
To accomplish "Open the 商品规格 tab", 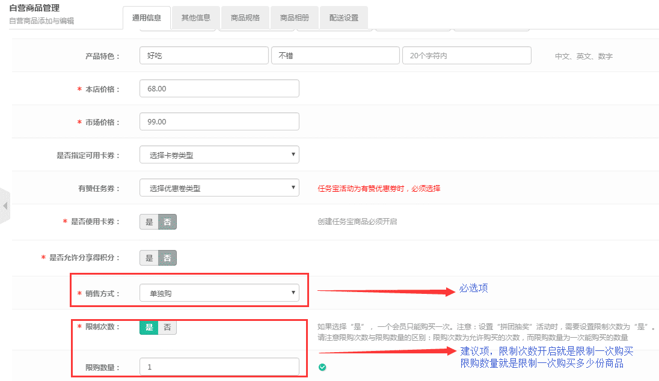I will click(245, 18).
